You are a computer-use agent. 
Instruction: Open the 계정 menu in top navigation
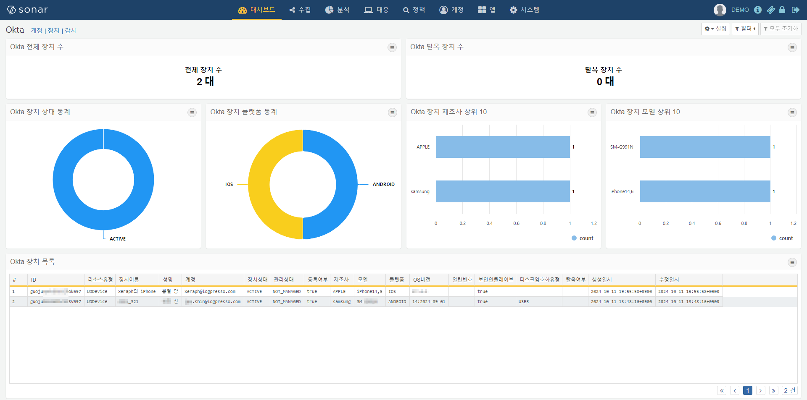tap(452, 10)
